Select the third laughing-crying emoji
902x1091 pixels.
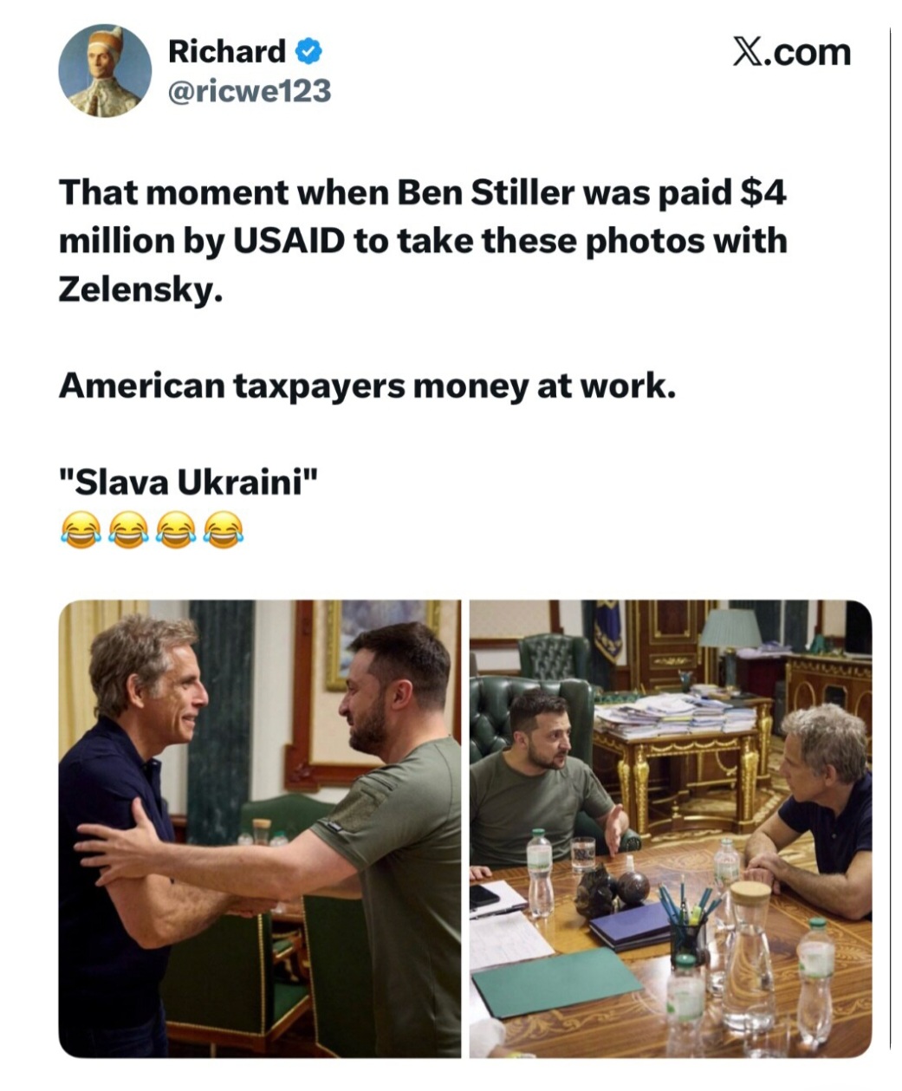tap(175, 529)
